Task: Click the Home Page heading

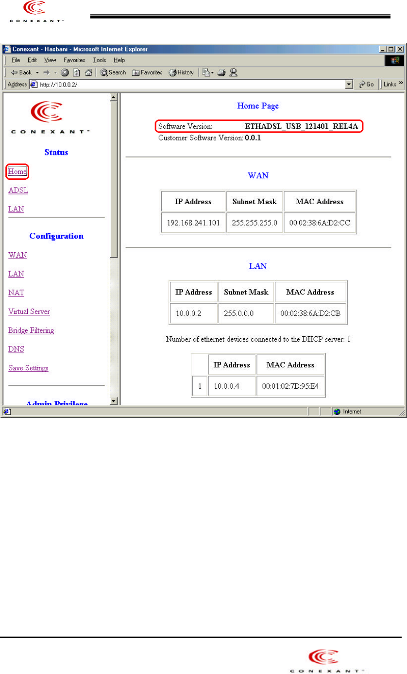Action: (258, 105)
